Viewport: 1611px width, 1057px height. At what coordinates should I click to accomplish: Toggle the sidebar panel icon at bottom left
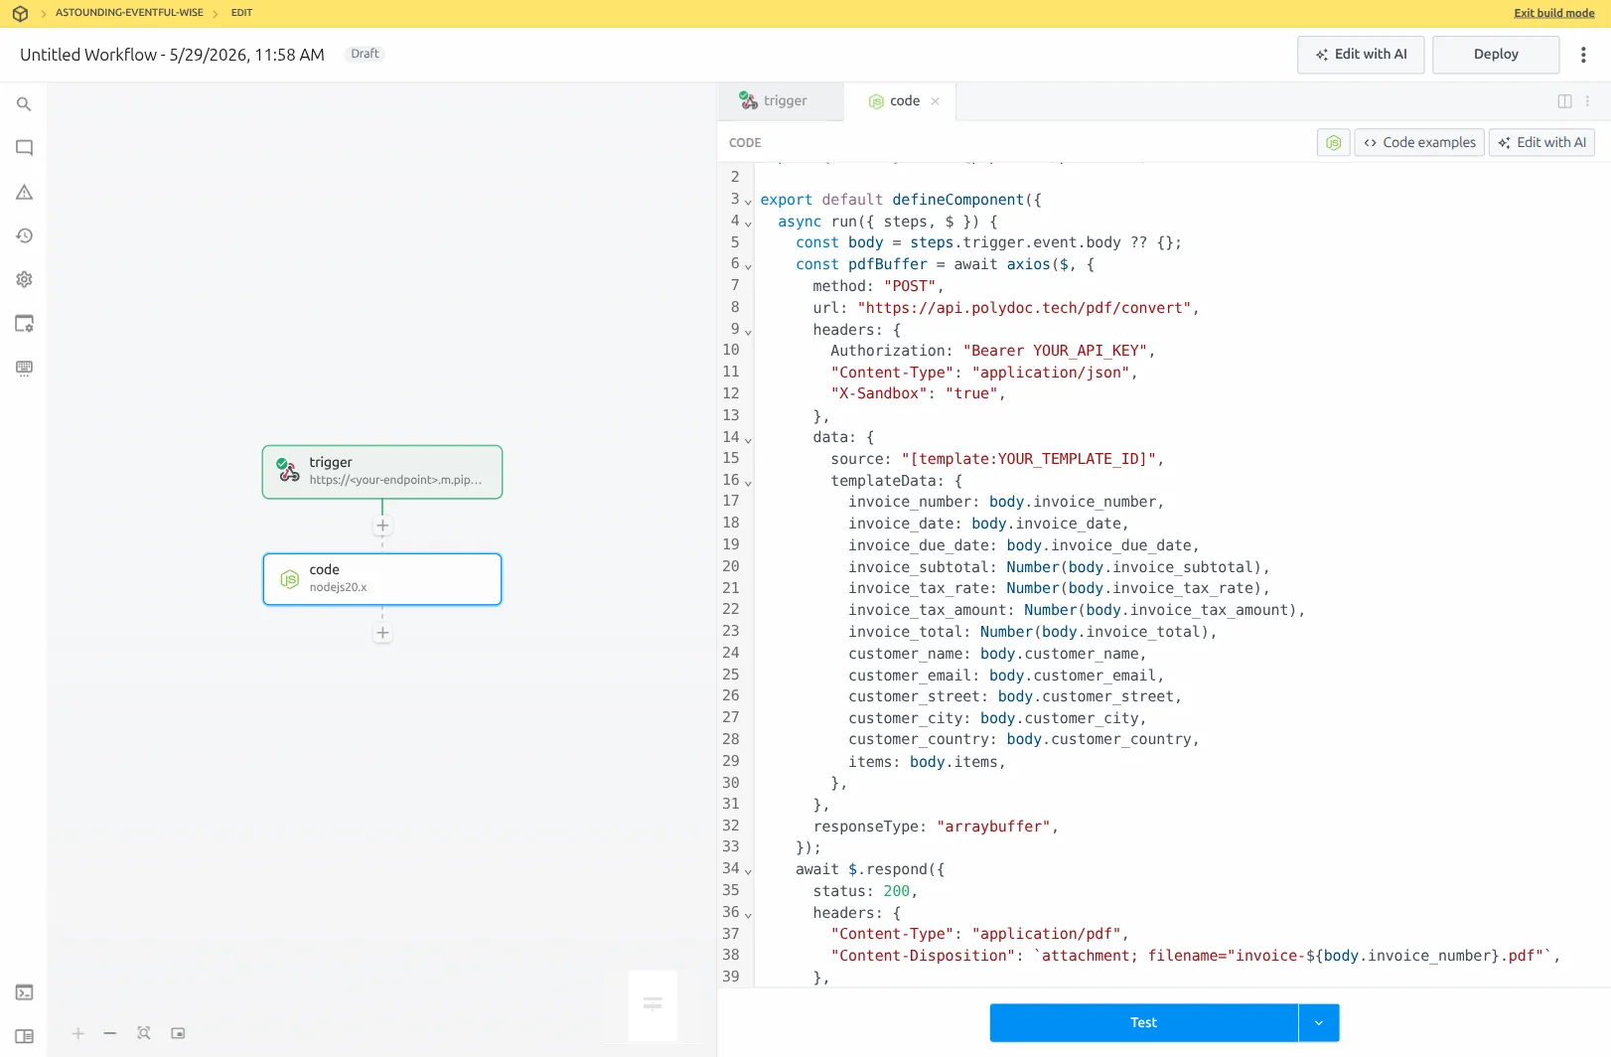click(24, 1036)
